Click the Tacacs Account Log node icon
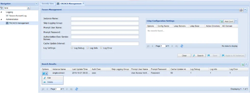The image size is (250, 93). coord(7,16)
